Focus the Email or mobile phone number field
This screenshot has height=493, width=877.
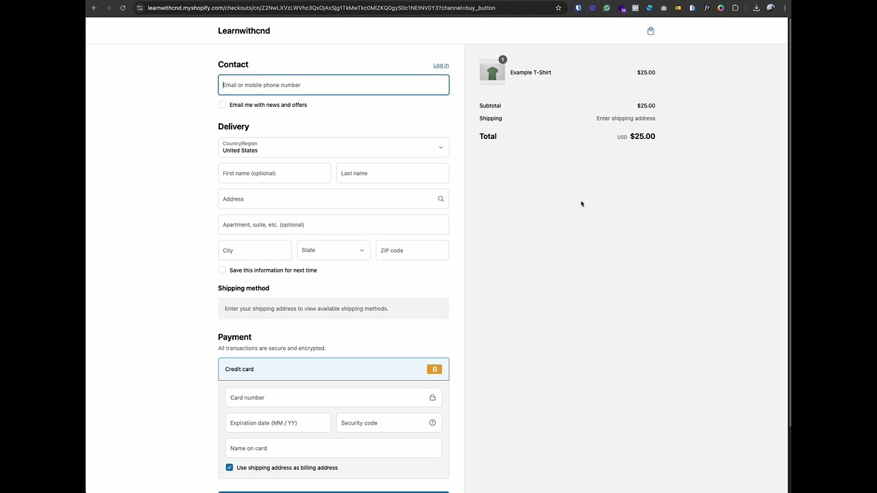pos(334,85)
